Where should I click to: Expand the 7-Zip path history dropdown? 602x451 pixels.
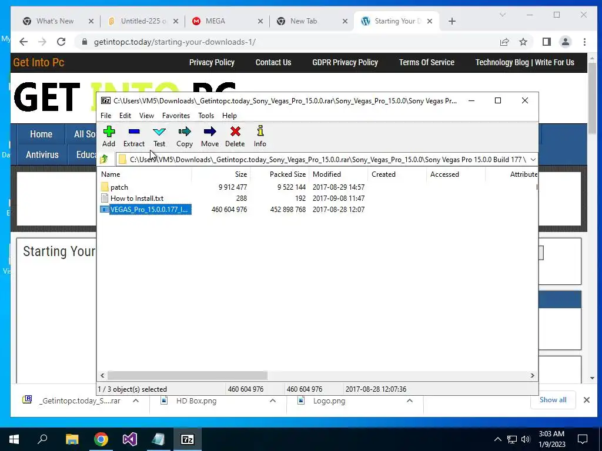pos(533,160)
